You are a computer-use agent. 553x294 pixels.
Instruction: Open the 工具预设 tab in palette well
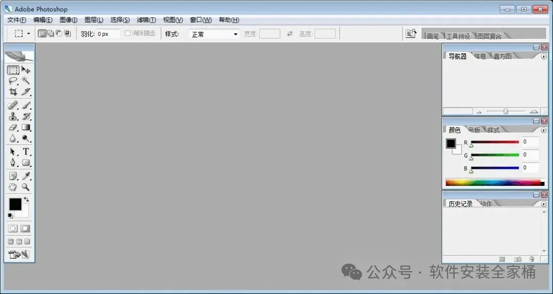tap(458, 36)
